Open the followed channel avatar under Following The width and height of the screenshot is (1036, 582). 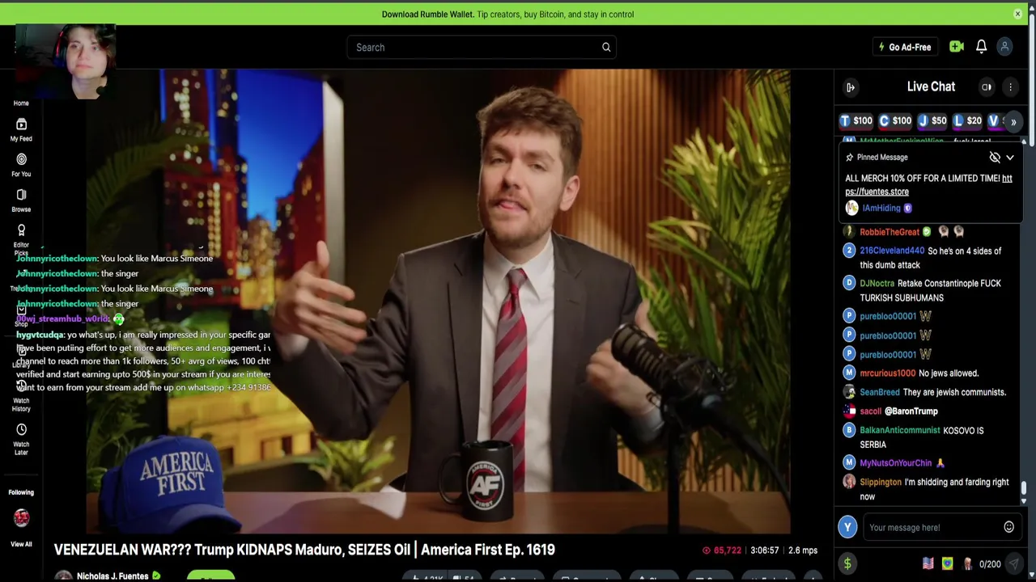coord(21,517)
